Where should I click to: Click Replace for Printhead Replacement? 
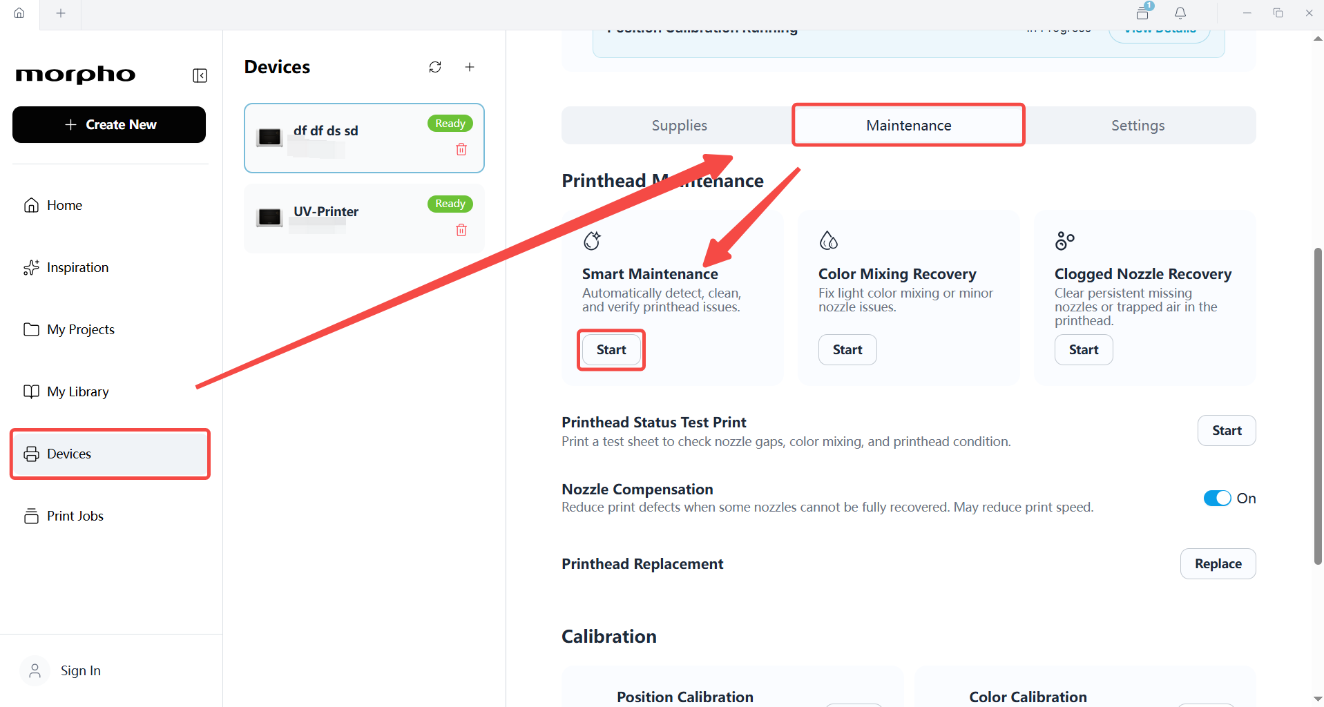1218,564
